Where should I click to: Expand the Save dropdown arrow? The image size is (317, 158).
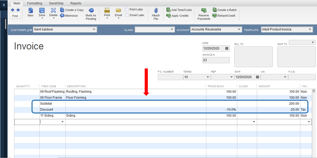pyautogui.click(x=42, y=18)
